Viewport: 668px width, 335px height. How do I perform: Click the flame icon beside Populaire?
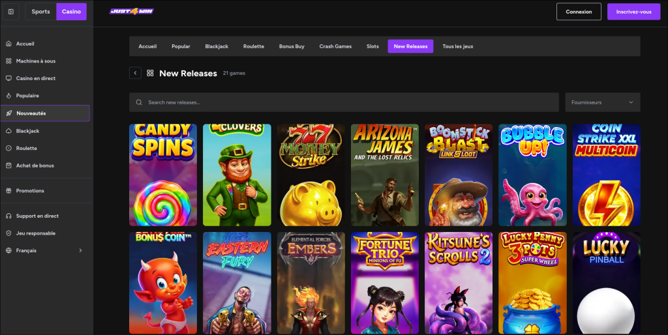point(8,96)
